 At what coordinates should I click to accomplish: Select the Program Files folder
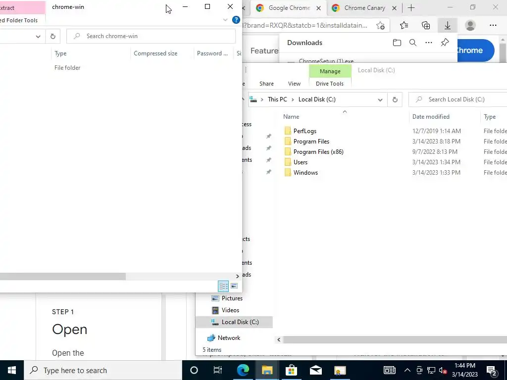pos(311,141)
